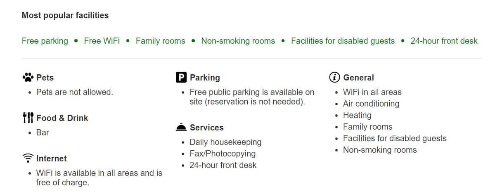Viewport: 488px width, 194px height.
Task: Click the Bar item under Food & Drink
Action: [x=43, y=132]
